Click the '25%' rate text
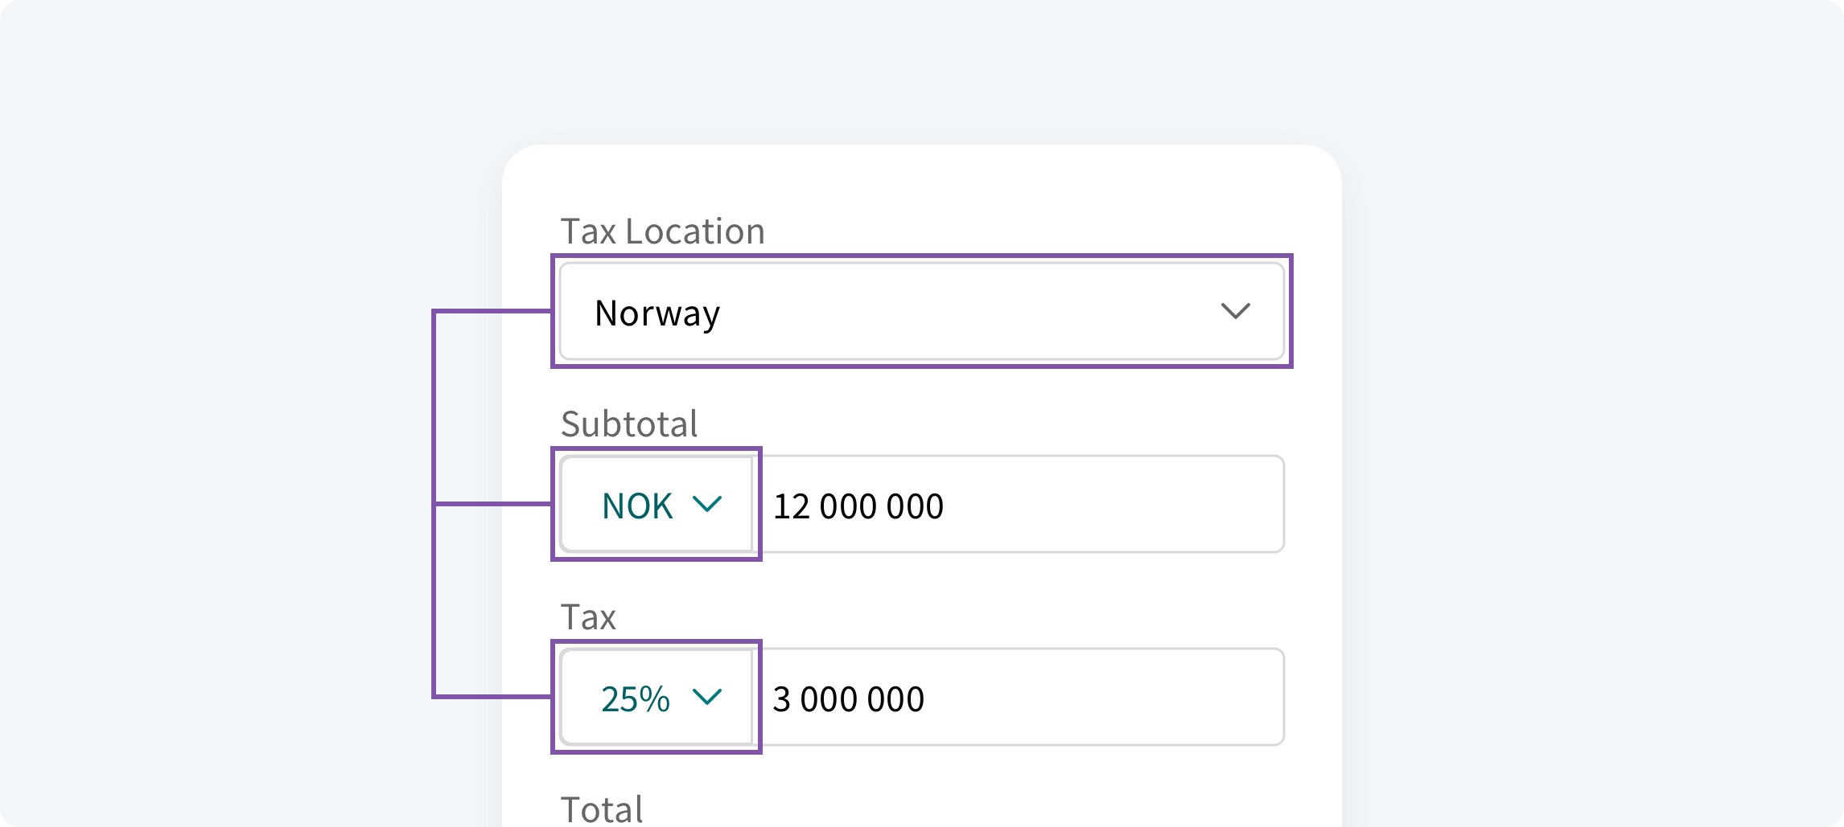 pos(635,699)
